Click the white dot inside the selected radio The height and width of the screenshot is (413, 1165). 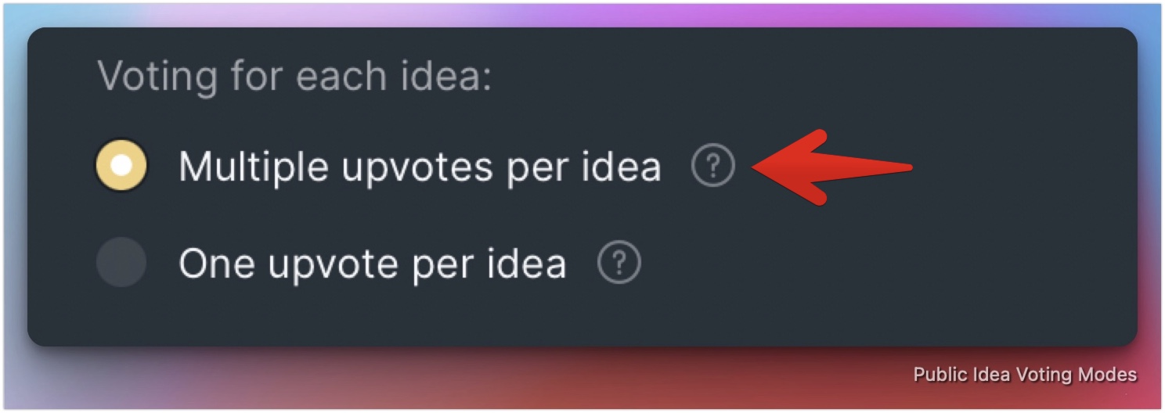pyautogui.click(x=121, y=166)
